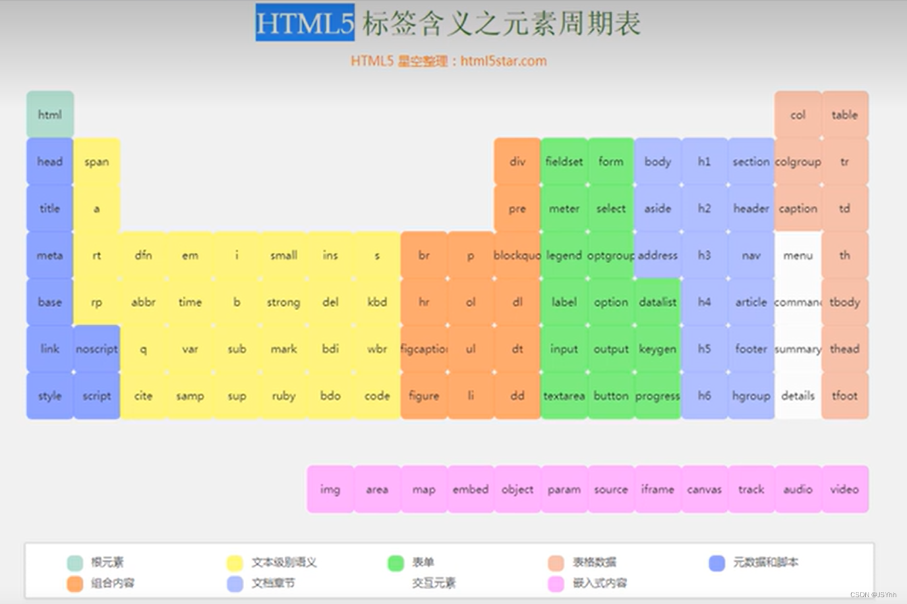Screen dimensions: 907x604
Task: Click the html root element tile
Action: click(49, 115)
